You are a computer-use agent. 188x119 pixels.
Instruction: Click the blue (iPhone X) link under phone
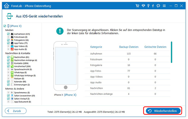(x=70, y=95)
